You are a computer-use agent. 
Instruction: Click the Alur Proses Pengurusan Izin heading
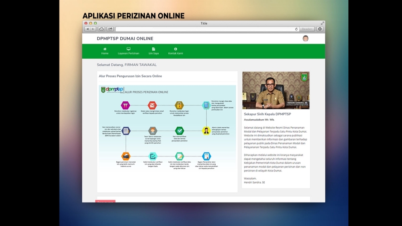pyautogui.click(x=130, y=76)
